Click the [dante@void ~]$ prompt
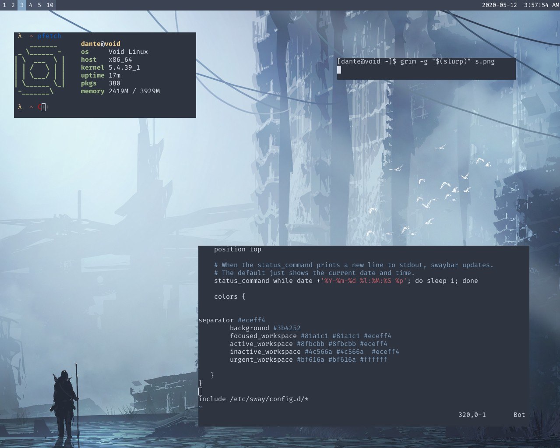The width and height of the screenshot is (560, 448). tap(366, 61)
